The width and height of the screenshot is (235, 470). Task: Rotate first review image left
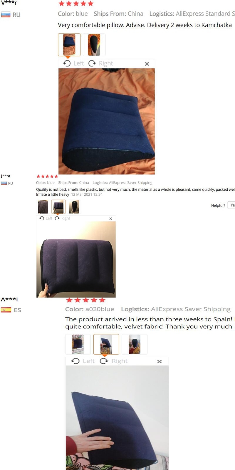pyautogui.click(x=73, y=63)
